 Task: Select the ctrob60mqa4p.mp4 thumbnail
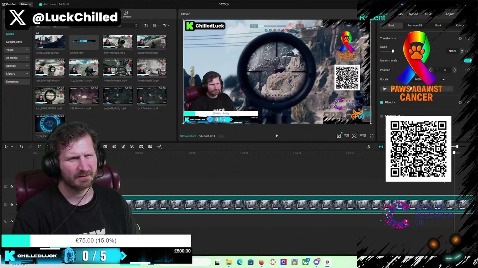tap(50, 42)
